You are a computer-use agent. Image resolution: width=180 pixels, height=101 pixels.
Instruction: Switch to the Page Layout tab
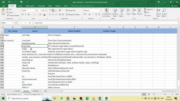[30, 6]
